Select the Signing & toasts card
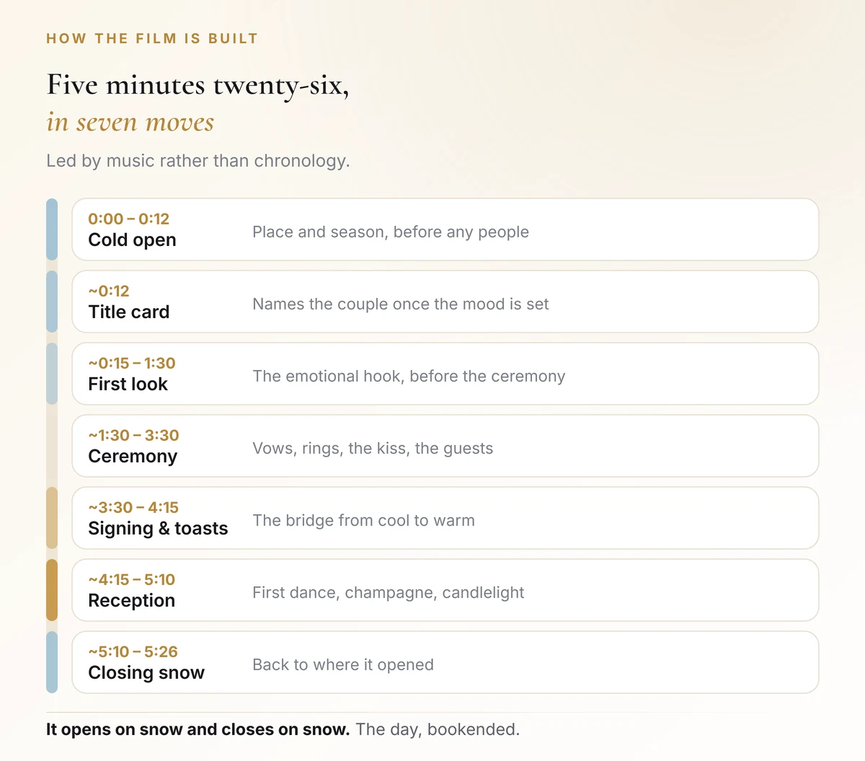The height and width of the screenshot is (761, 865). pos(445,518)
